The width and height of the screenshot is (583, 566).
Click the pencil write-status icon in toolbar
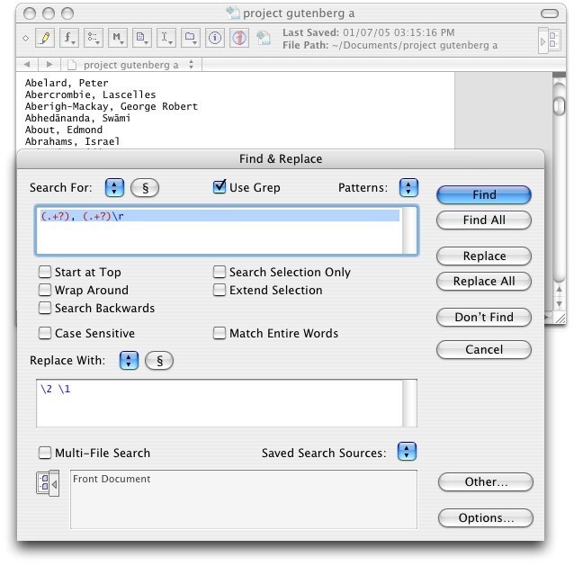click(45, 38)
